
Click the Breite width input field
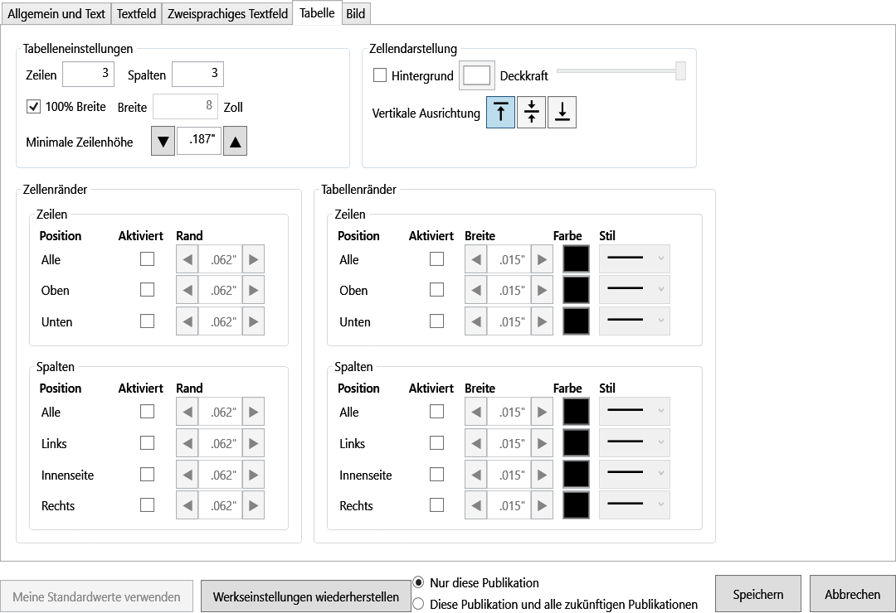click(186, 106)
